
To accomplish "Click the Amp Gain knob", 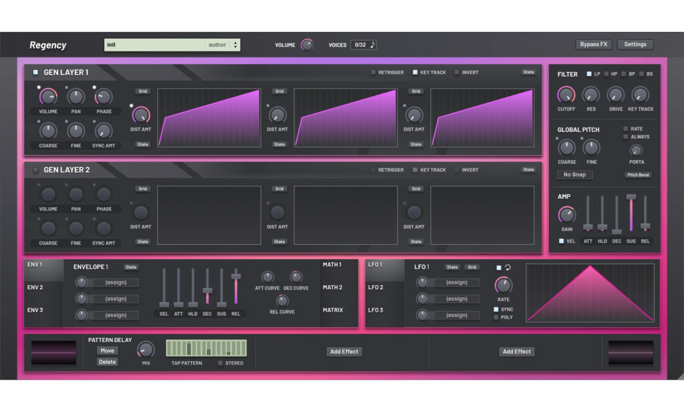I will [x=566, y=214].
